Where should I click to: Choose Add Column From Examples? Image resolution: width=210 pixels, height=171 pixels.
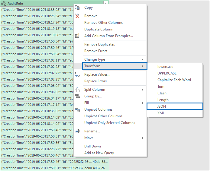pyautogui.click(x=110, y=36)
